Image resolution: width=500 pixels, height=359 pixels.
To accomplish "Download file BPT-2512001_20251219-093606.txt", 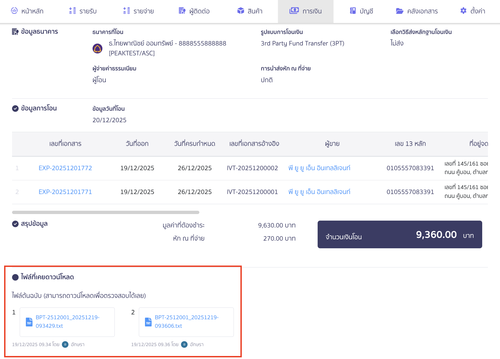I will [186, 322].
